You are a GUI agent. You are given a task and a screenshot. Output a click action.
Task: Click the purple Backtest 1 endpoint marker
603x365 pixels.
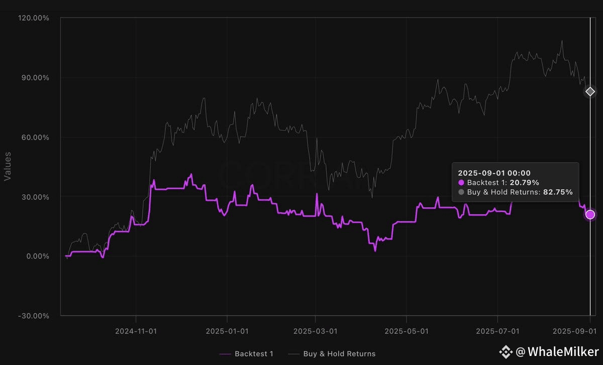[x=590, y=214]
